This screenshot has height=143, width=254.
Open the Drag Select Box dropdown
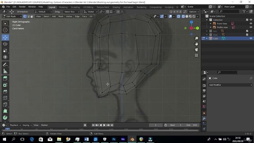click(x=71, y=12)
